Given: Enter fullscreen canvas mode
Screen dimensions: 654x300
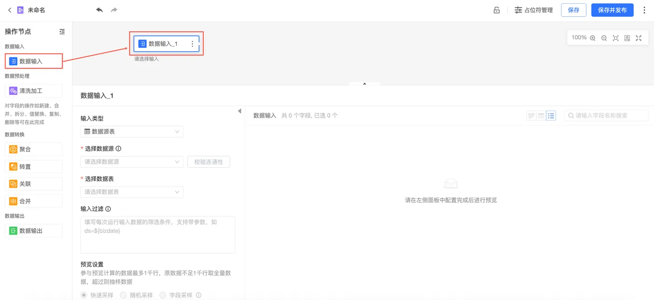Looking at the screenshot, I should click(639, 38).
